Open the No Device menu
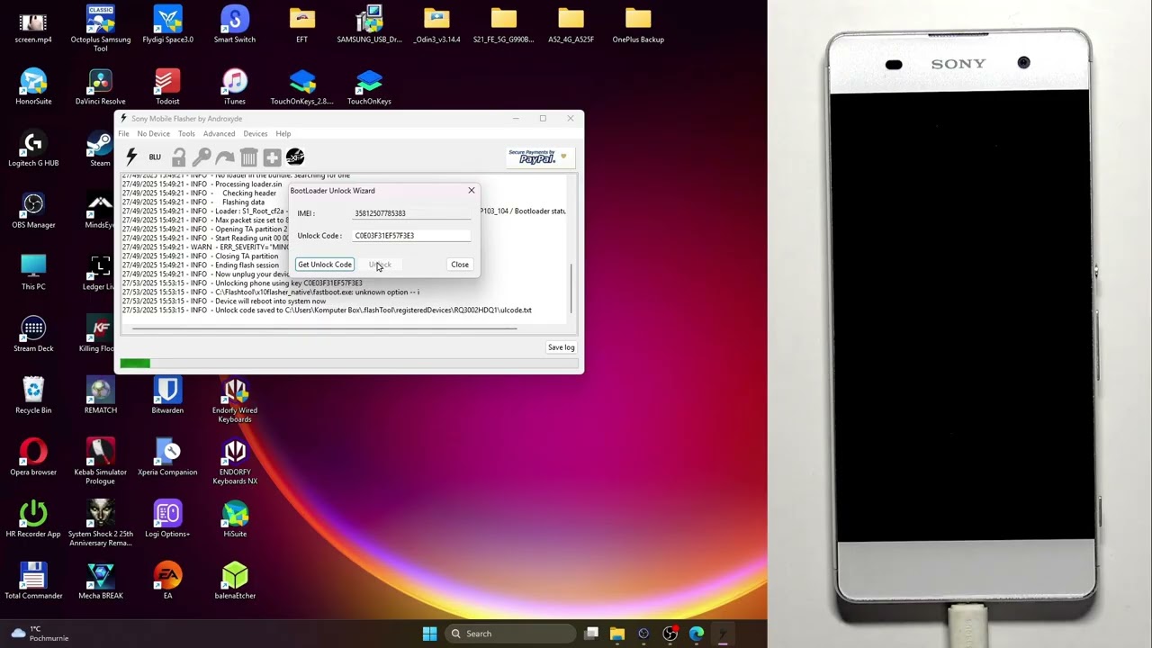 click(153, 134)
